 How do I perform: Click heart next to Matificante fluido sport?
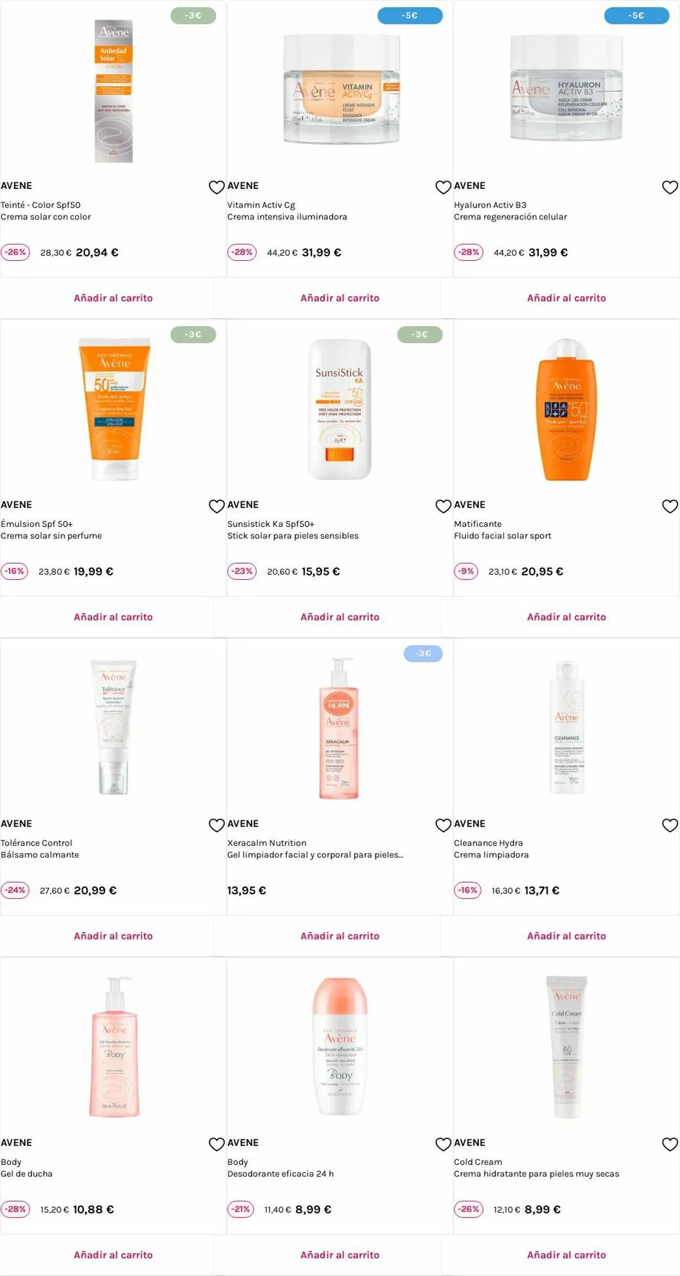pyautogui.click(x=670, y=506)
